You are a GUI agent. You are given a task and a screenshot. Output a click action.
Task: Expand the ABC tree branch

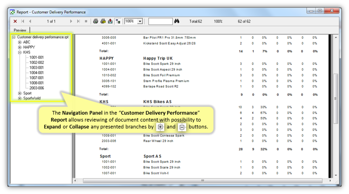pos(20,42)
